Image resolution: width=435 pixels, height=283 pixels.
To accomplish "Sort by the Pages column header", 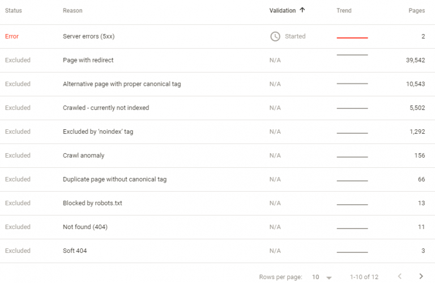I will [416, 11].
